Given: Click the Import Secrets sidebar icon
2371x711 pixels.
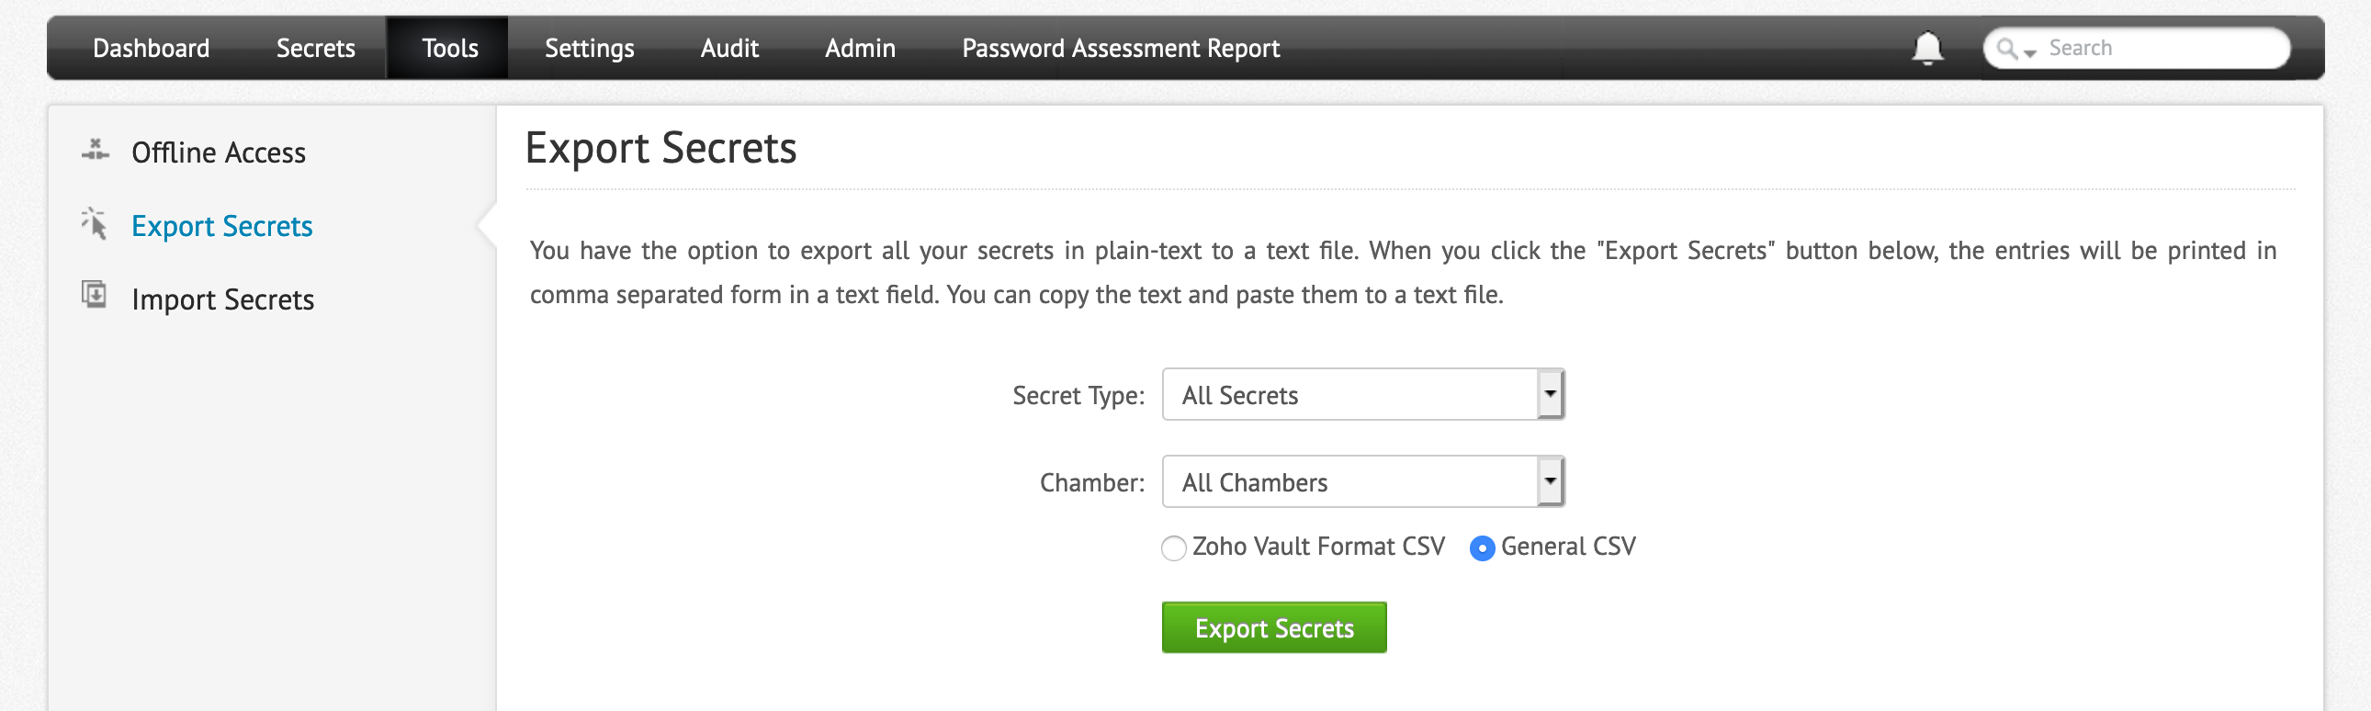Looking at the screenshot, I should click(x=95, y=295).
